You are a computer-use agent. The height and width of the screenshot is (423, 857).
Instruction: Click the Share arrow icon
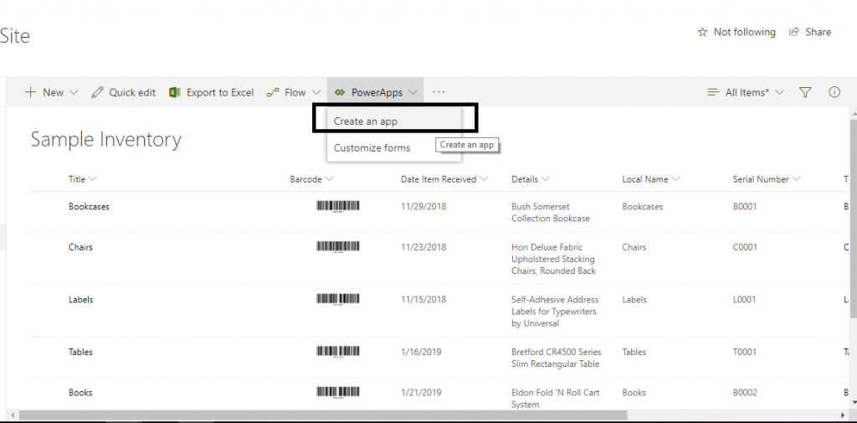point(794,32)
